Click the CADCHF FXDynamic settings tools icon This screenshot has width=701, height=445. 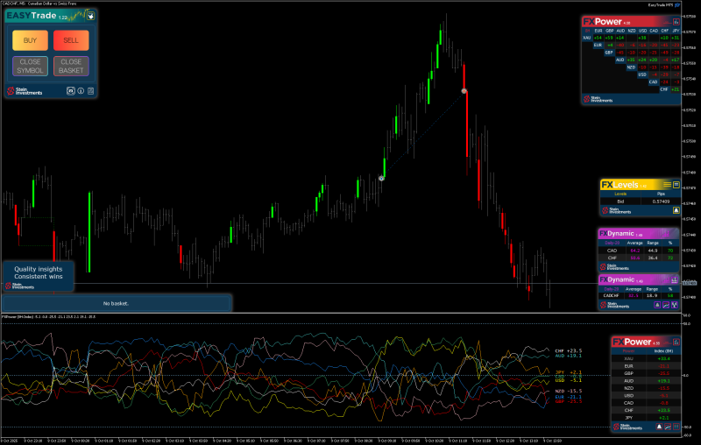(x=674, y=305)
